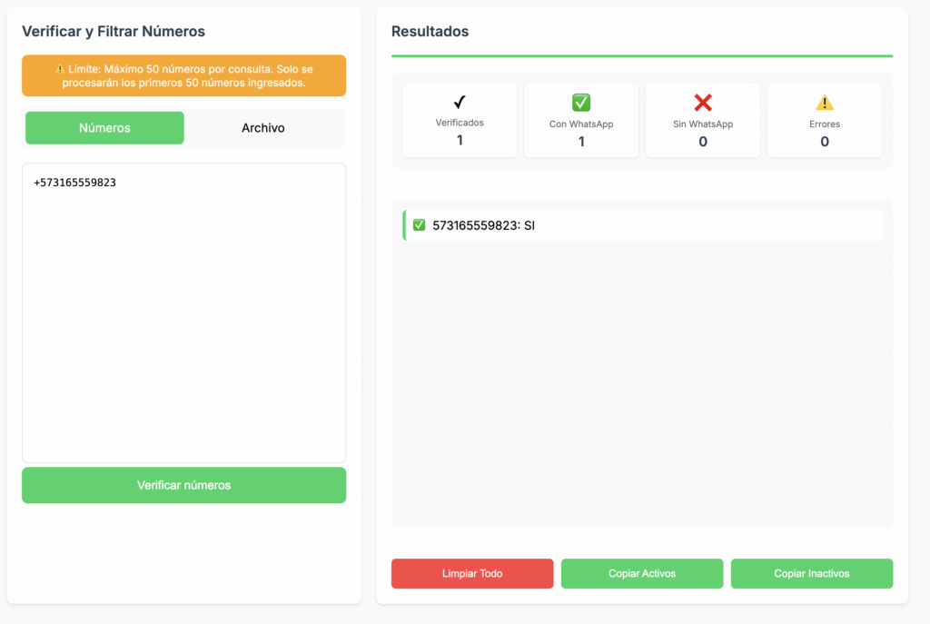
Task: Click the Verificados count label
Action: click(x=460, y=123)
